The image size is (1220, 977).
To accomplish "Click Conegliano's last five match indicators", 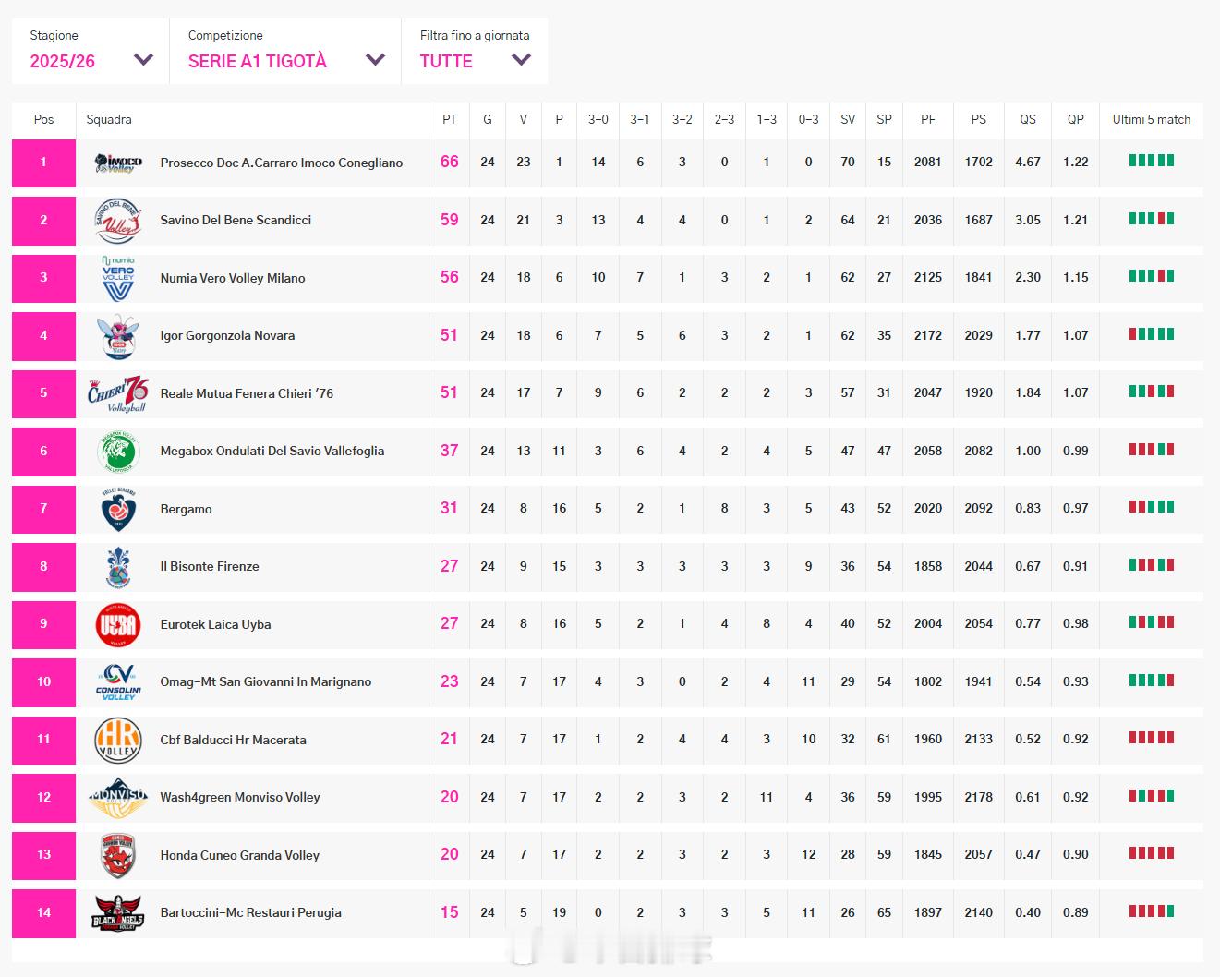I will (x=1151, y=161).
